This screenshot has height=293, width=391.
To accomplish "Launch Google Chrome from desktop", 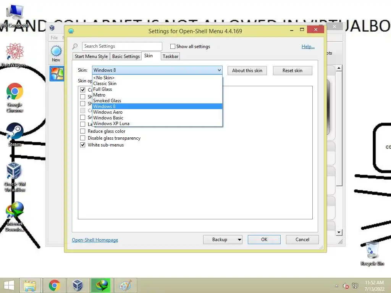I will coord(15,97).
